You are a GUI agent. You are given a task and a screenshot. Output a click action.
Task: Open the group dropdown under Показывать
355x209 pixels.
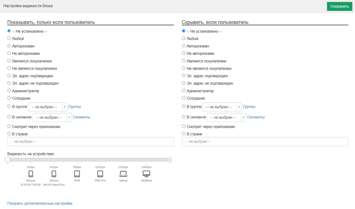(x=48, y=107)
